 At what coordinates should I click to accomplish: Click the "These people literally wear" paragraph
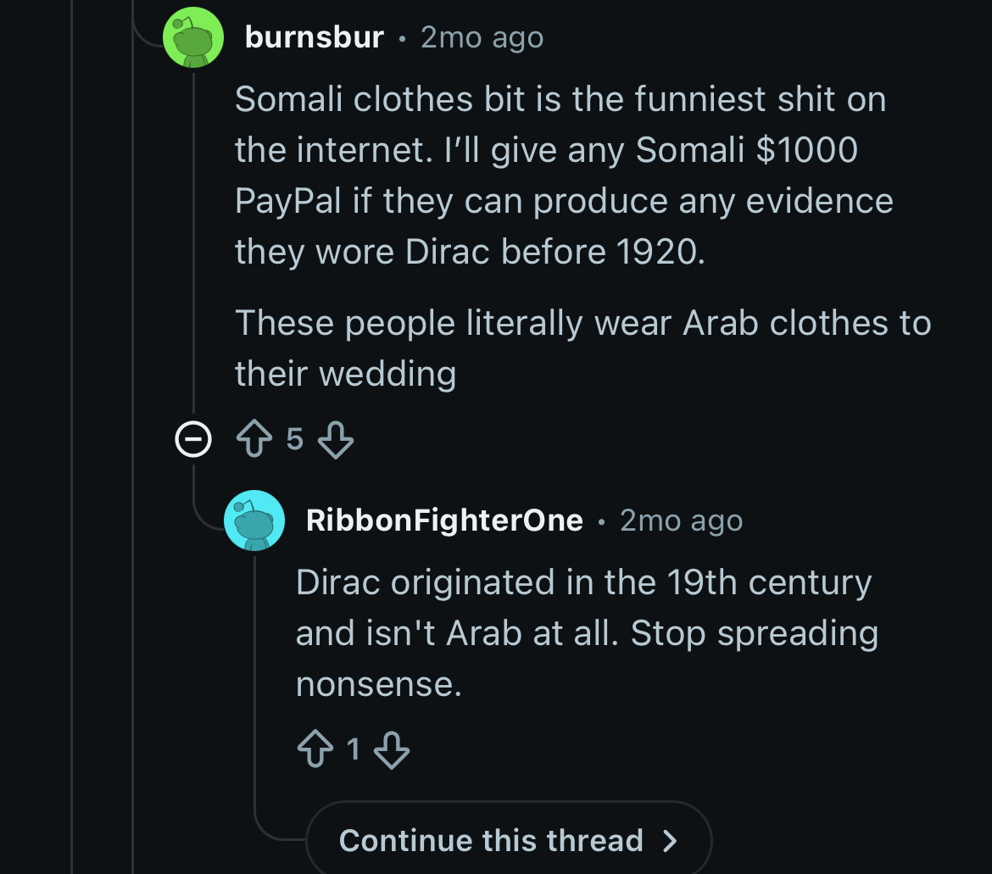[x=582, y=348]
